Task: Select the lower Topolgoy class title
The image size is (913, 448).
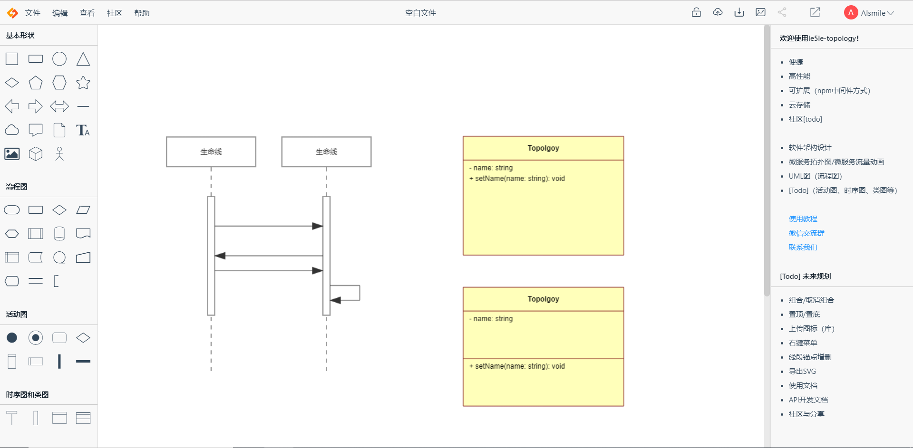Action: pos(543,299)
